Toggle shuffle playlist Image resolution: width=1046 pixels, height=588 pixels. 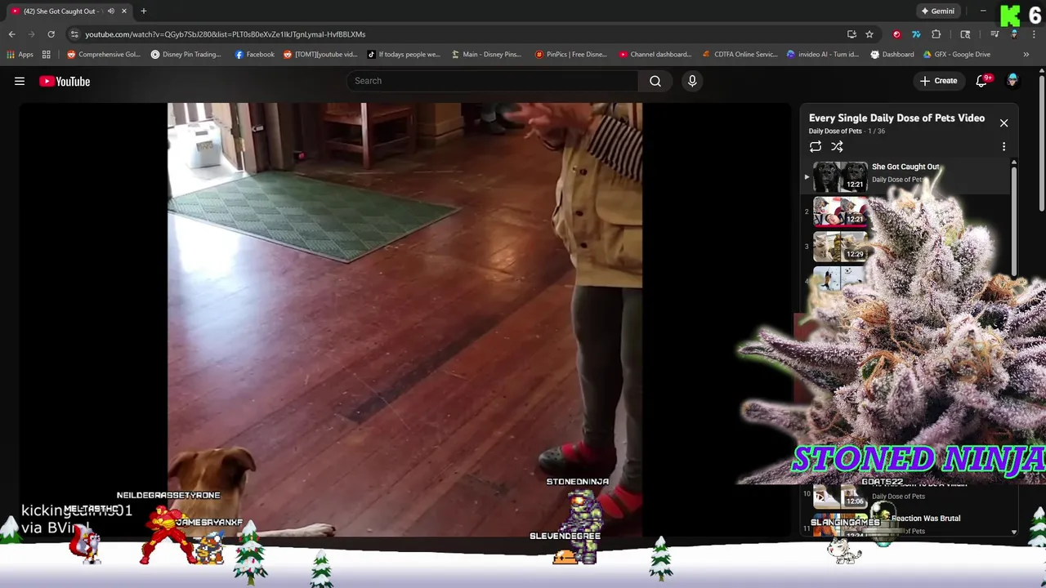click(x=837, y=147)
